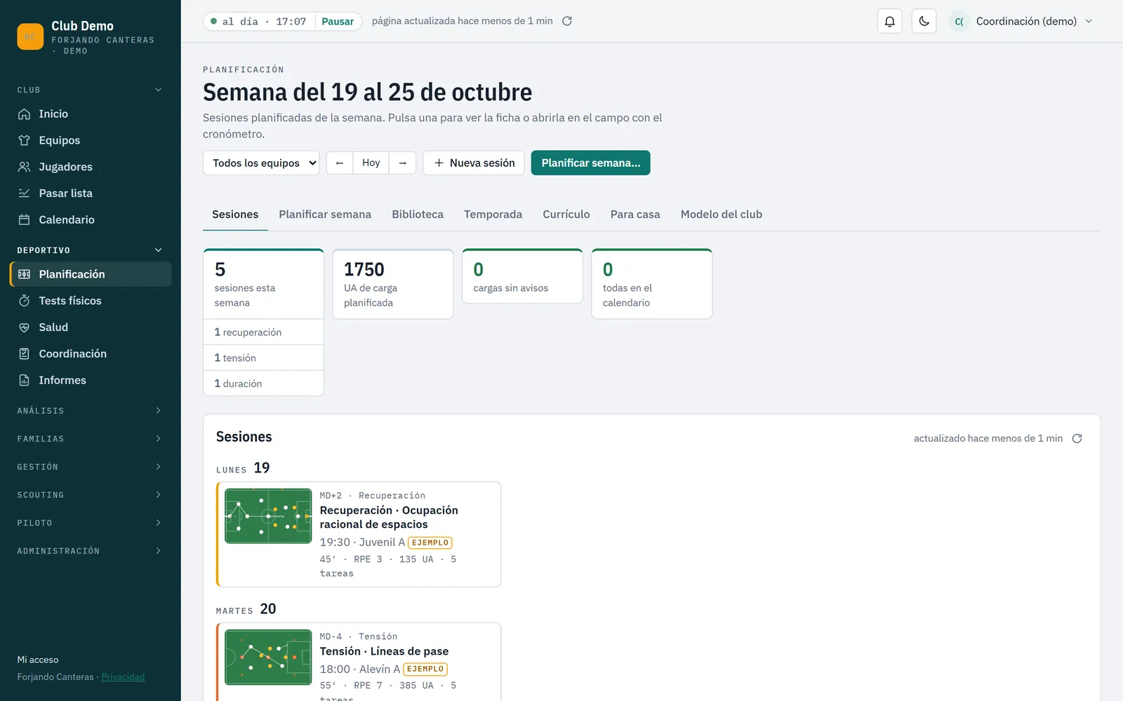Switch to Currículo tab
This screenshot has width=1123, height=701.
click(x=566, y=215)
